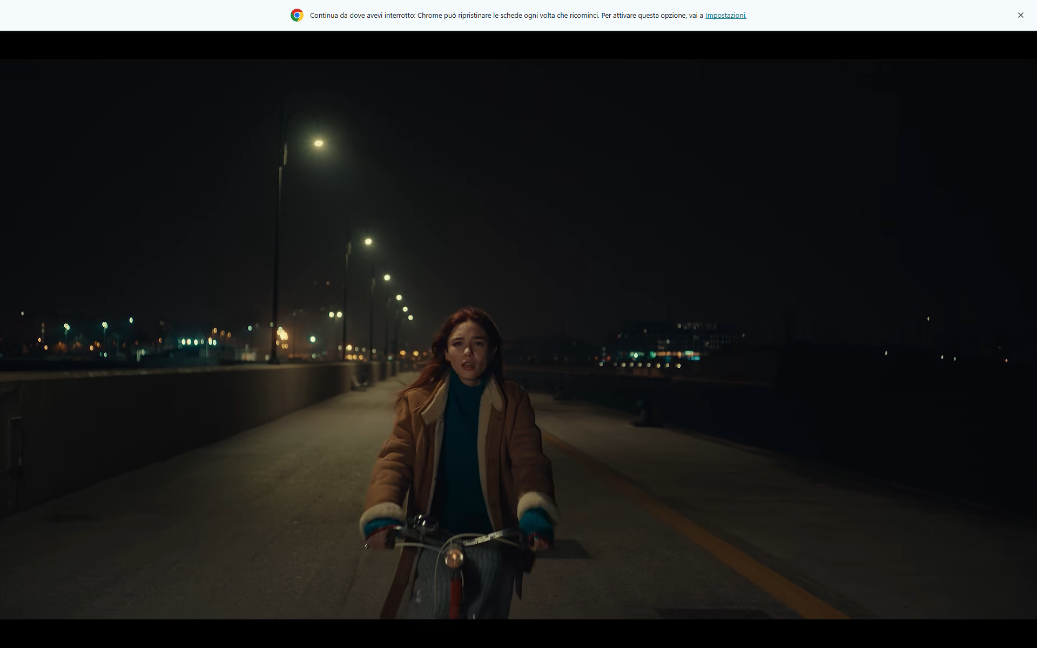
Task: Dismiss the Chrome restore-tabs notification bar
Action: [x=1020, y=15]
